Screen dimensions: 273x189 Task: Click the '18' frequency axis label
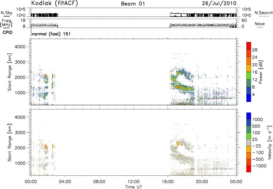[23, 20]
